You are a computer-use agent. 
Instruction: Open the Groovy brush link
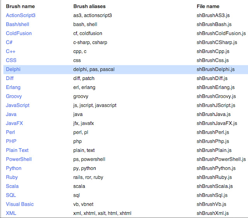[14, 96]
